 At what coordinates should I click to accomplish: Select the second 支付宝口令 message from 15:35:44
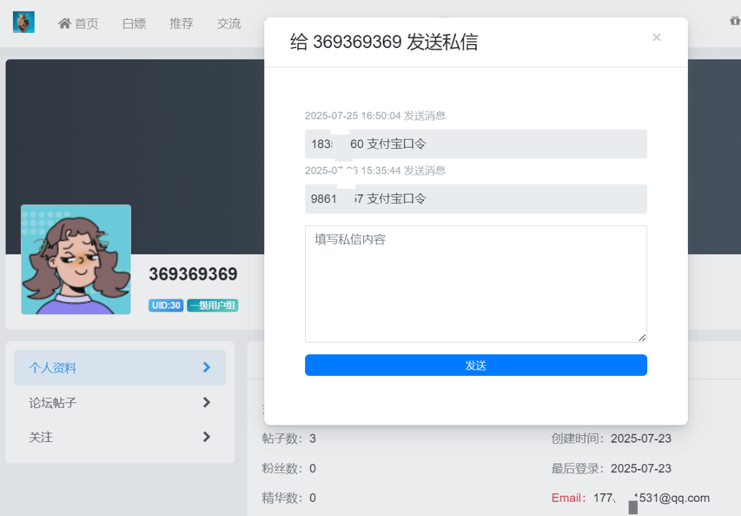[x=475, y=199]
